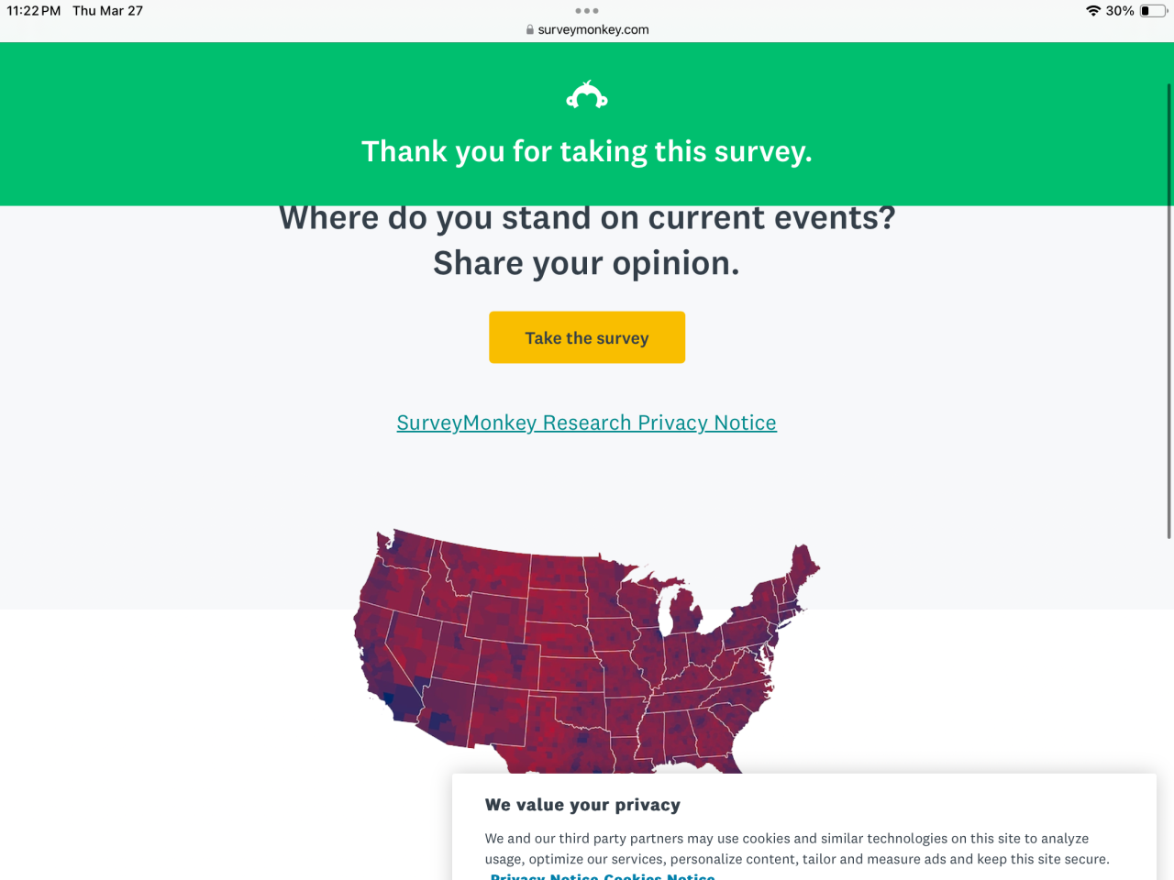Viewport: 1174px width, 880px height.
Task: Open SurveyMonkey Research Privacy Notice link
Action: (587, 423)
